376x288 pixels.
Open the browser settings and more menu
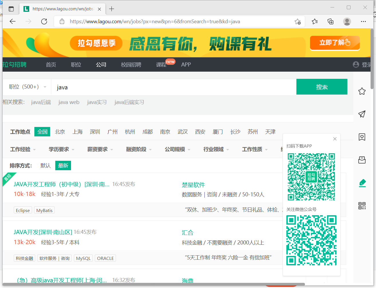(x=363, y=21)
